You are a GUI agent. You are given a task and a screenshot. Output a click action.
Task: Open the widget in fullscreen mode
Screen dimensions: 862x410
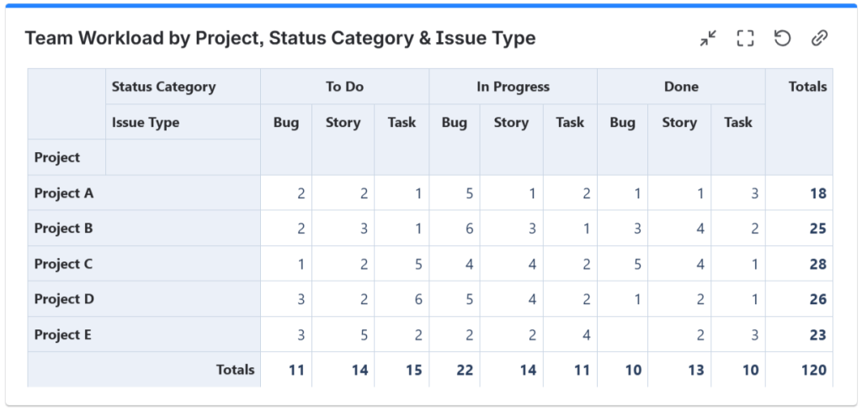click(x=745, y=38)
